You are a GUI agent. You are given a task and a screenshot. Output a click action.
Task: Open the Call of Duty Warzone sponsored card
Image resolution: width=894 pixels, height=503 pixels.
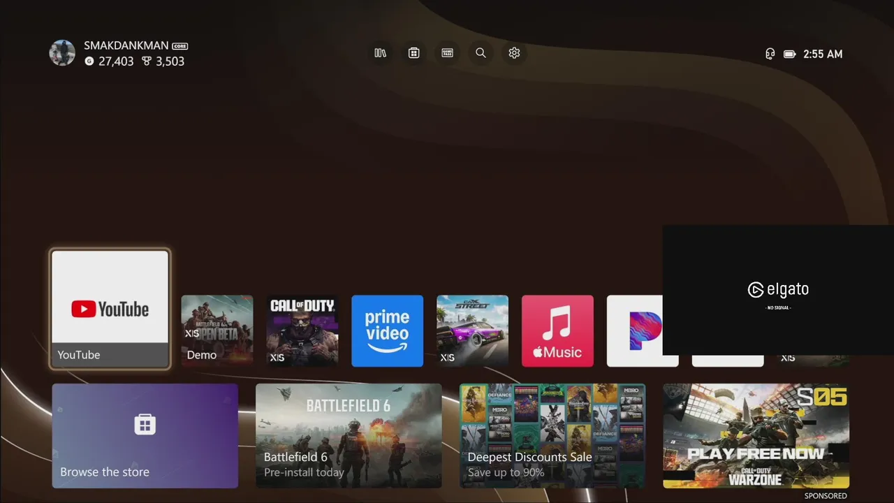[756, 436]
